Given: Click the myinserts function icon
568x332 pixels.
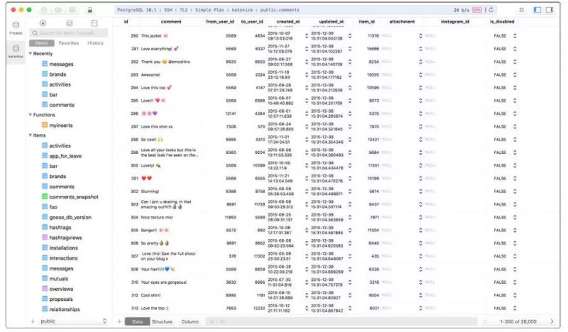Looking at the screenshot, I should [x=44, y=125].
